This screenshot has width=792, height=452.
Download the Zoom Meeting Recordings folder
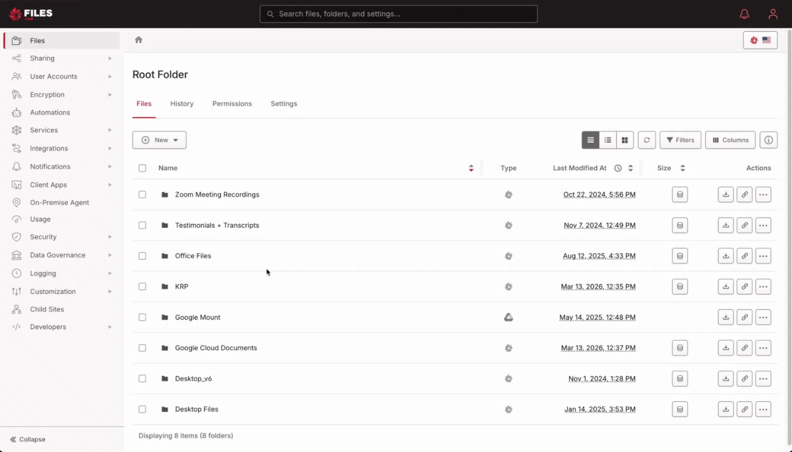[725, 195]
